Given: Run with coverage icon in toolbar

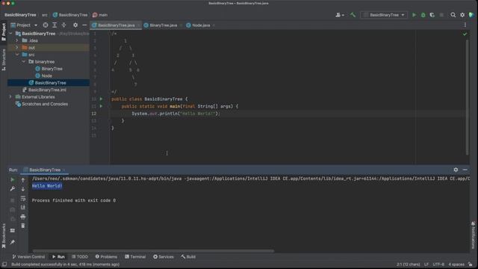Looking at the screenshot, I should click(x=432, y=15).
